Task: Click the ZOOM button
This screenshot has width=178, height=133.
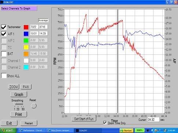Action: tap(14, 87)
